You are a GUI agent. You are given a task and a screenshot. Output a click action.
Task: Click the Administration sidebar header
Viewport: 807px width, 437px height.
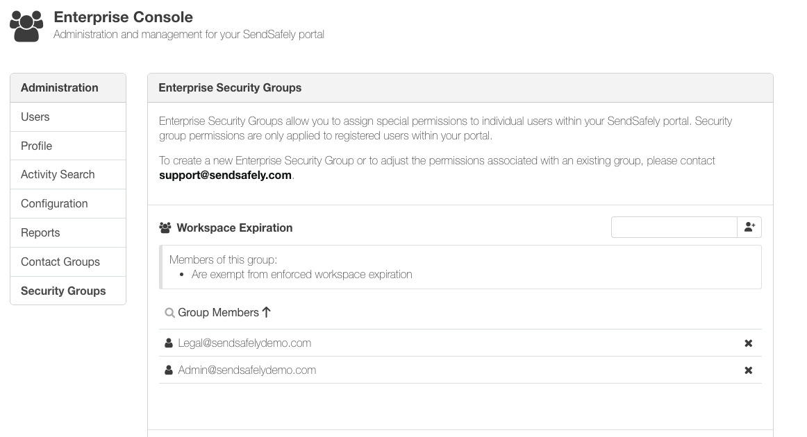coord(68,88)
